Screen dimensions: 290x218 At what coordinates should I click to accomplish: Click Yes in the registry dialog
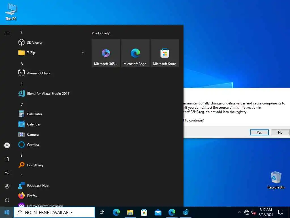(x=259, y=132)
